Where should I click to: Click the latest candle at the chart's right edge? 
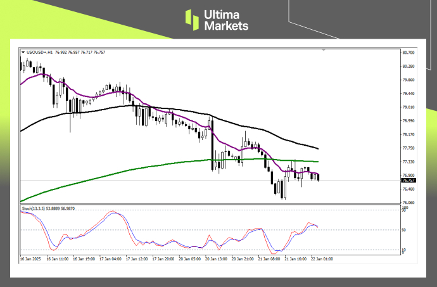click(317, 177)
